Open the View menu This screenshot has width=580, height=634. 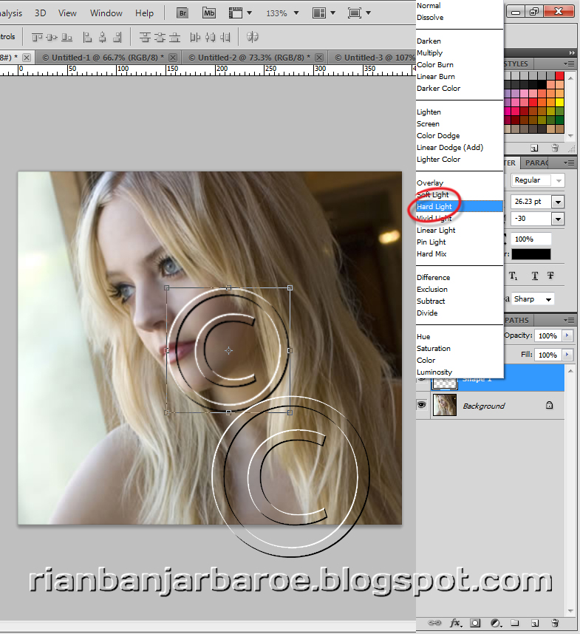click(67, 13)
